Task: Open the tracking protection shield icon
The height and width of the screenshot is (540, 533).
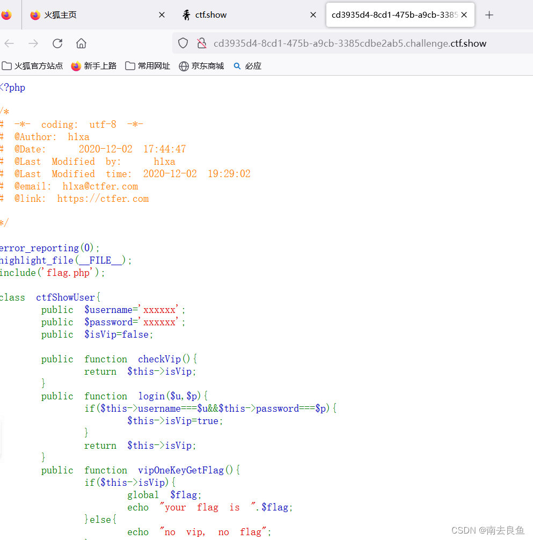Action: (182, 43)
